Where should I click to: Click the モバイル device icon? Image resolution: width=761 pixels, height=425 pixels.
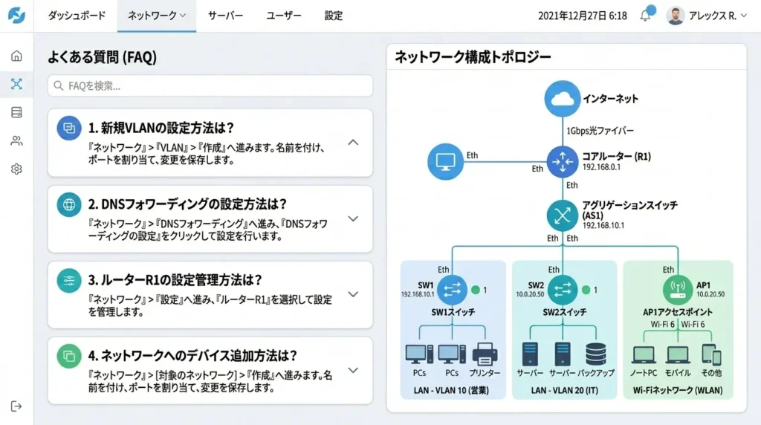click(678, 355)
